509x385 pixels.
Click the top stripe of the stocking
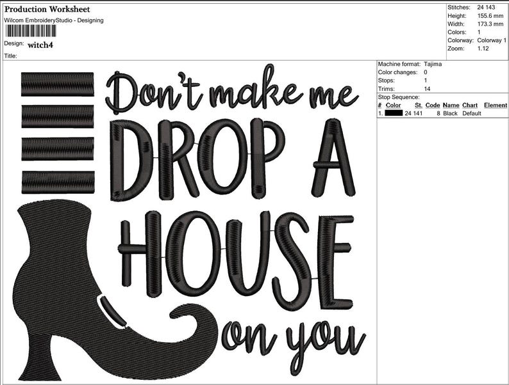point(58,84)
